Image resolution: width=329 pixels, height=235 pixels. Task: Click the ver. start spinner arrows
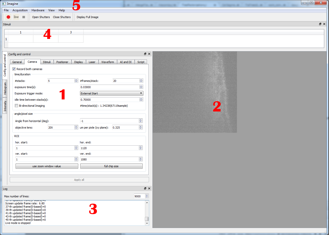76,159
